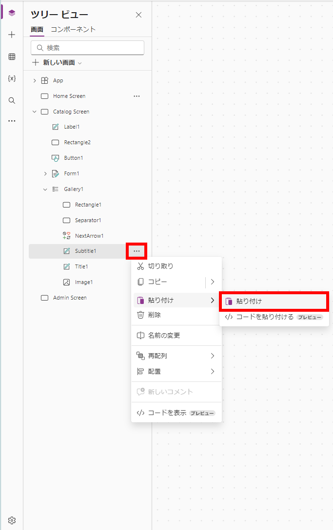Select Image1 in the tree

(84, 282)
